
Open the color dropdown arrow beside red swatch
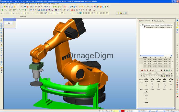[125, 111]
